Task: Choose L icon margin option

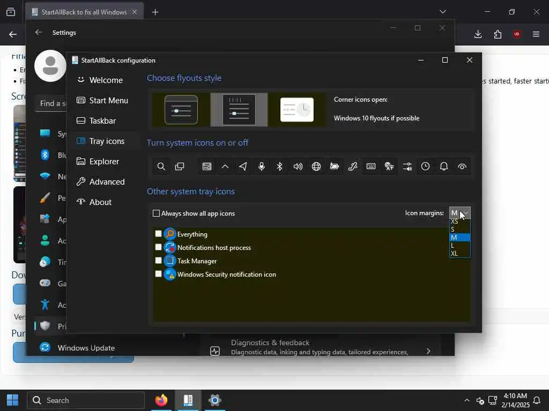Action: click(x=459, y=245)
